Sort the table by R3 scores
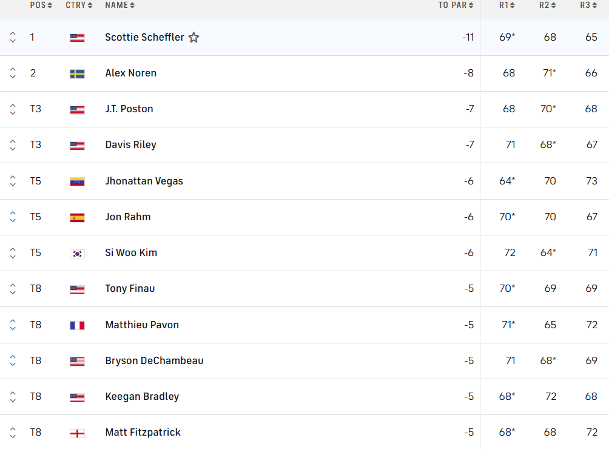 pos(593,5)
